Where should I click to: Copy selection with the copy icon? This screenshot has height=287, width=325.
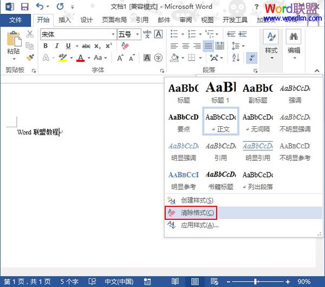[x=30, y=46]
